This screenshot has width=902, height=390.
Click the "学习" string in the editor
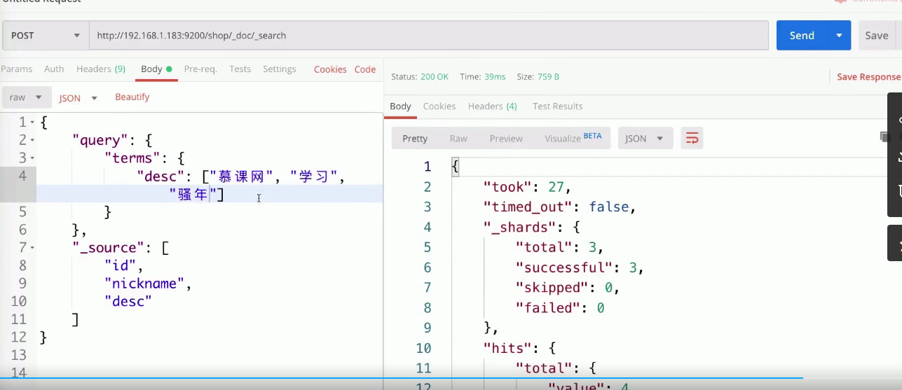pos(314,176)
